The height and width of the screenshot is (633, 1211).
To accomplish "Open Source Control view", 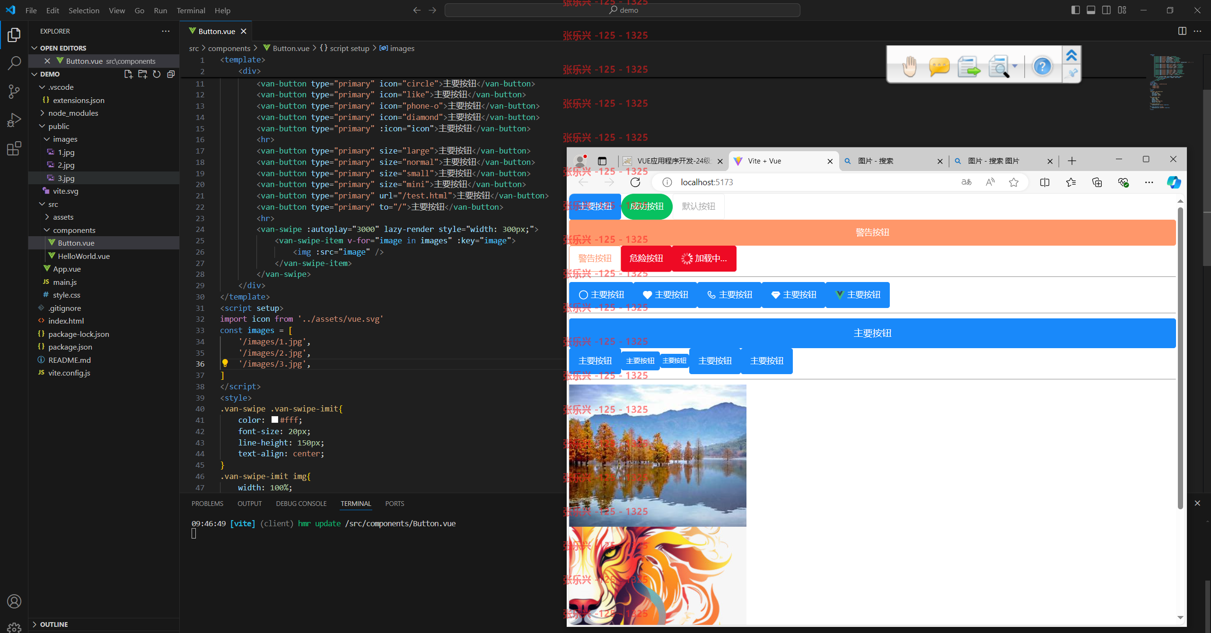I will [14, 91].
